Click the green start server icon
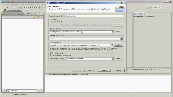 151,70
